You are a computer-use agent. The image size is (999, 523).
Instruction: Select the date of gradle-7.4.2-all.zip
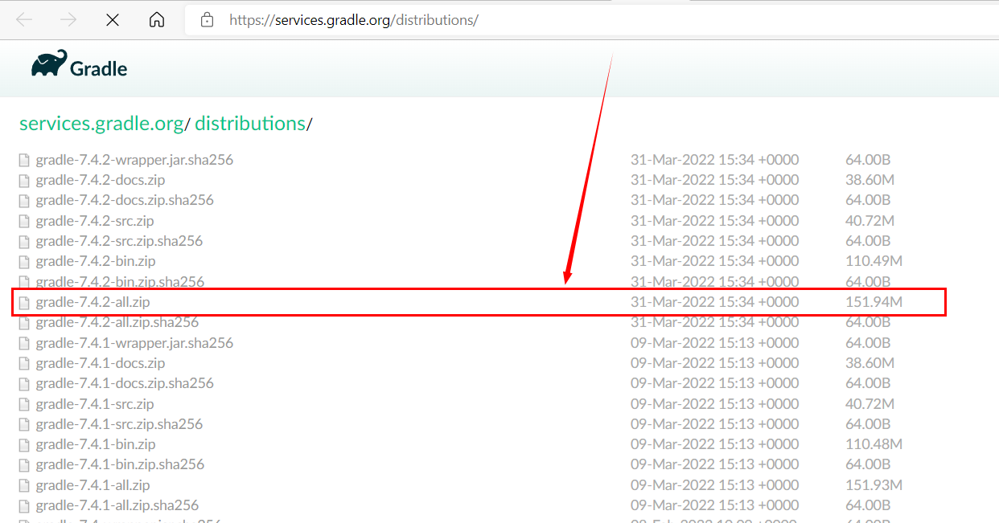(x=714, y=301)
